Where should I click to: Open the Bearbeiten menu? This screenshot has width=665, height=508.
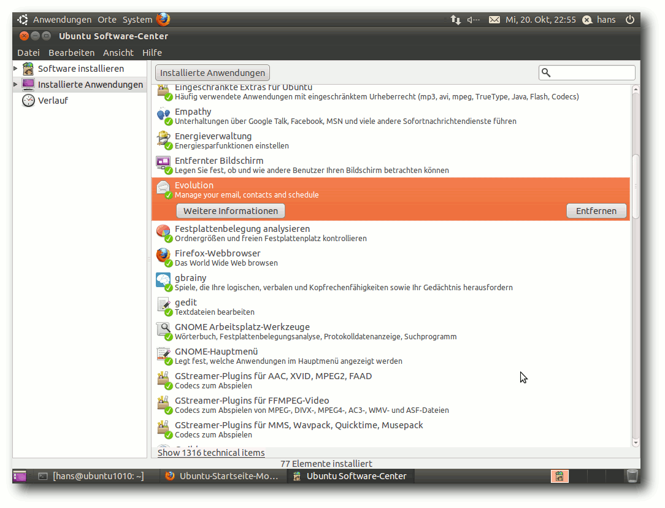(71, 53)
